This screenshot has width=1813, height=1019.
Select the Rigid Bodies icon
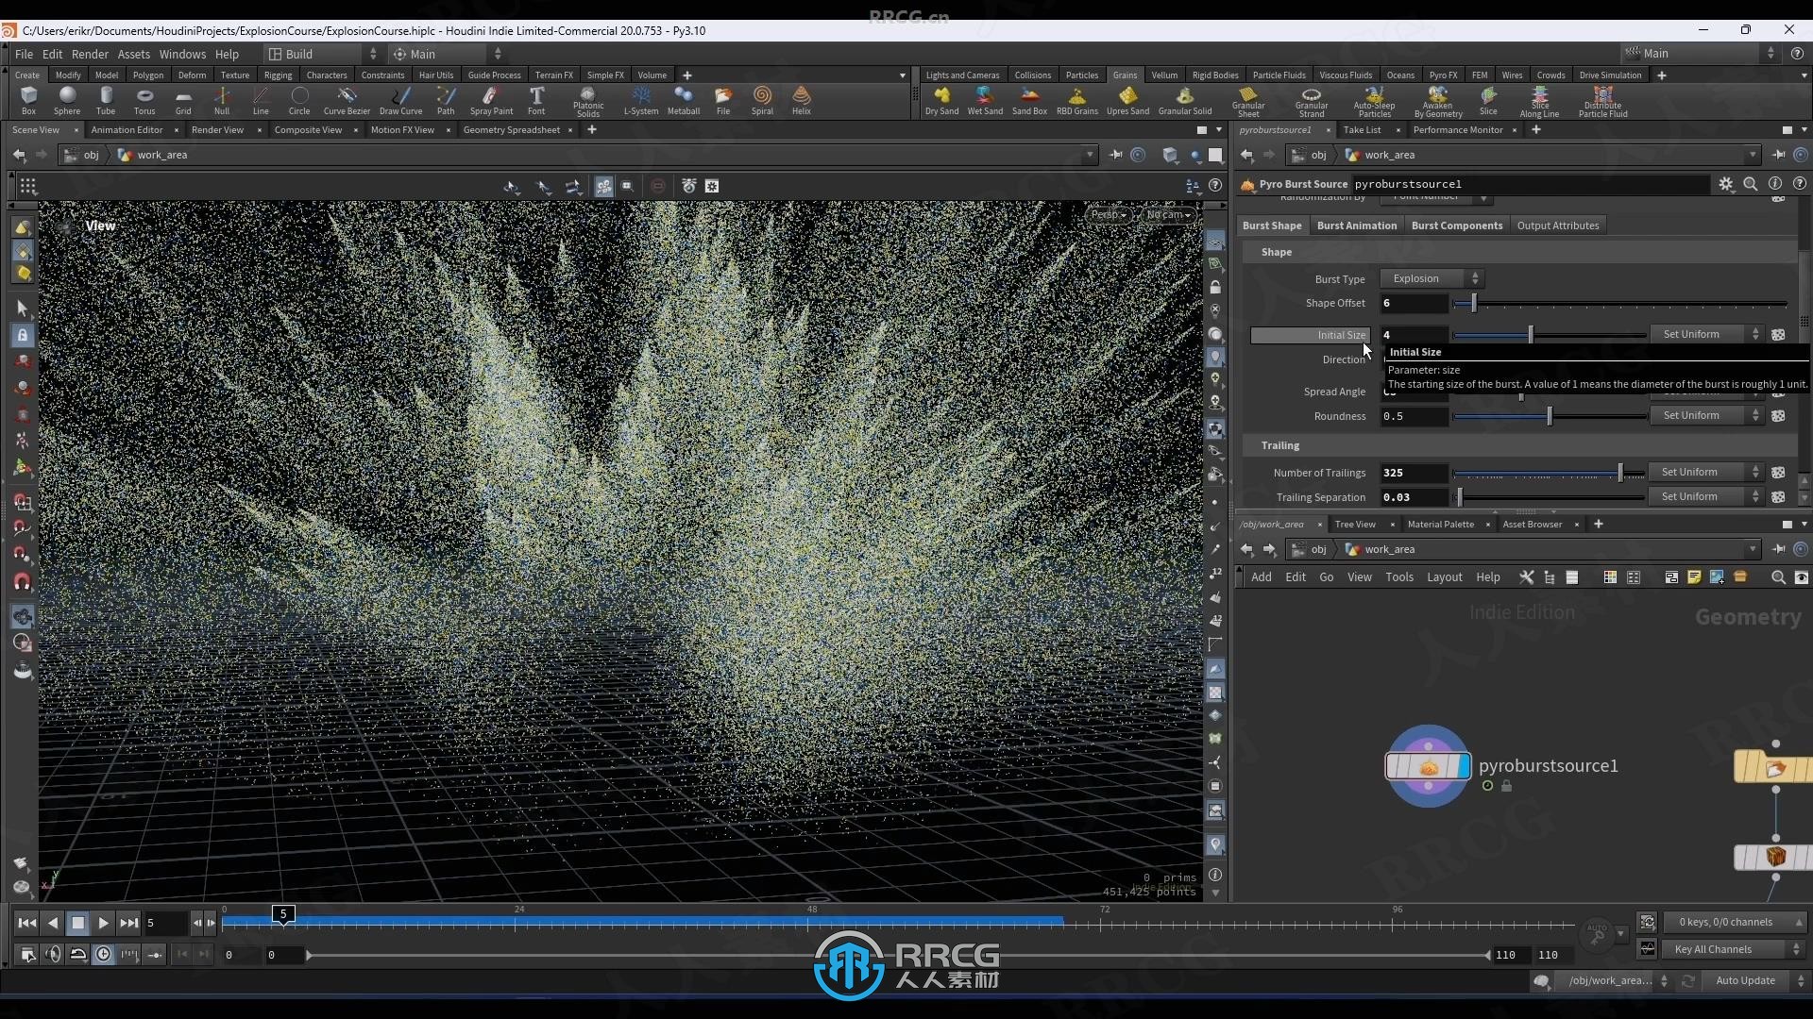[x=1215, y=75]
